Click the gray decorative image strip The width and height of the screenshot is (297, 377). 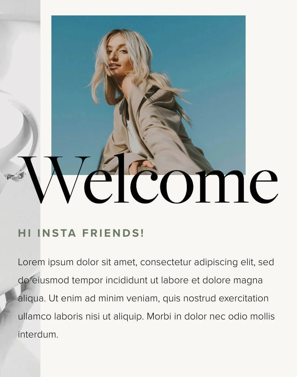[x=20, y=188]
